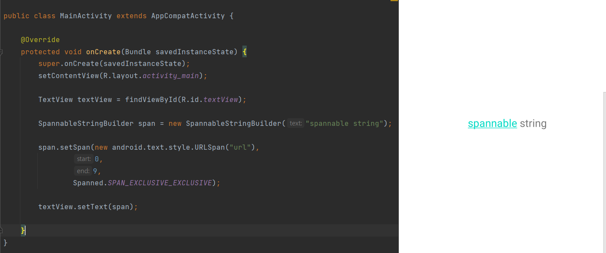Click the findViewById call
This screenshot has width=606, height=253.
tap(151, 100)
